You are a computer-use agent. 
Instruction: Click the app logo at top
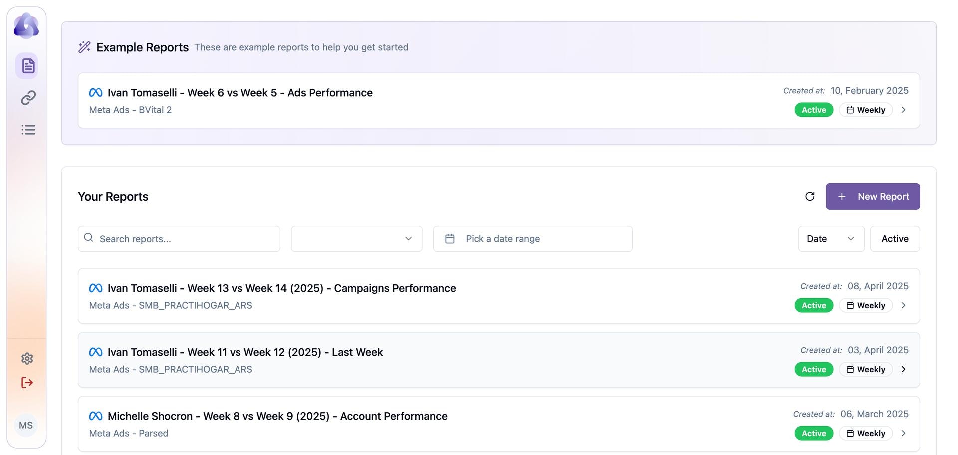pos(26,26)
